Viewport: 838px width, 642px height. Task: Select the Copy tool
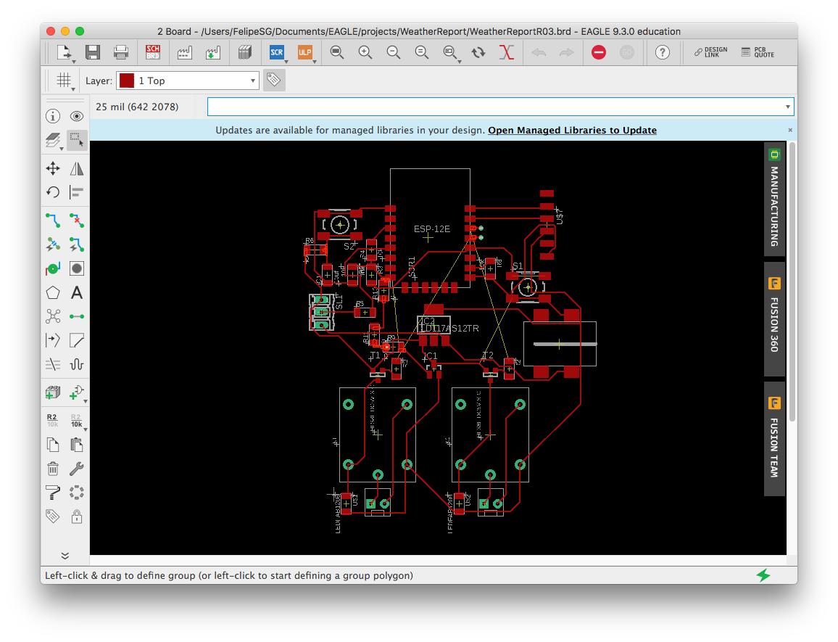click(53, 445)
